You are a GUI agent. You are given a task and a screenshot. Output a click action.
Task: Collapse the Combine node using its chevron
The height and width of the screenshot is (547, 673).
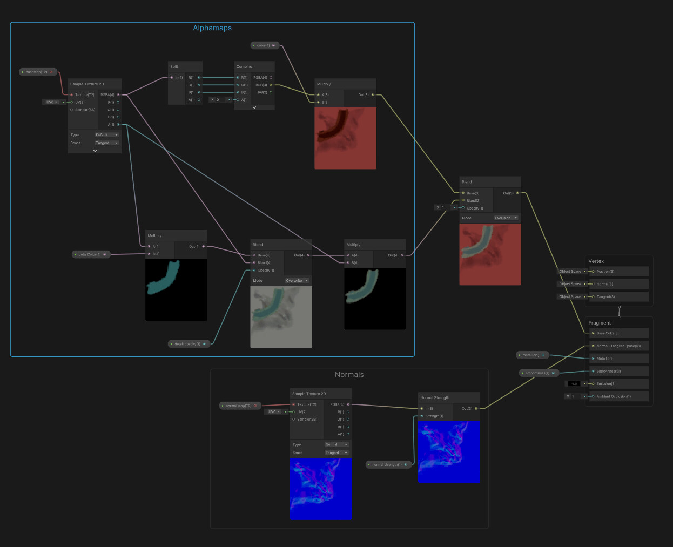point(254,107)
